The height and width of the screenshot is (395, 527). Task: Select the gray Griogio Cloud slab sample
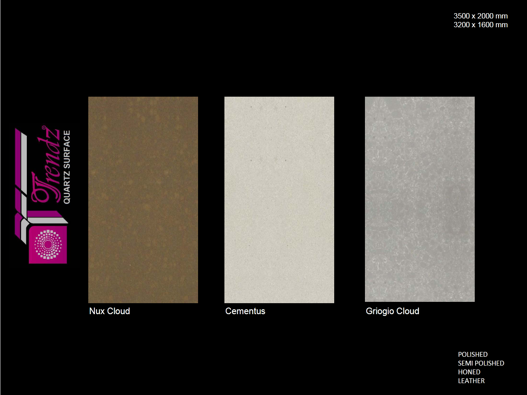point(420,199)
